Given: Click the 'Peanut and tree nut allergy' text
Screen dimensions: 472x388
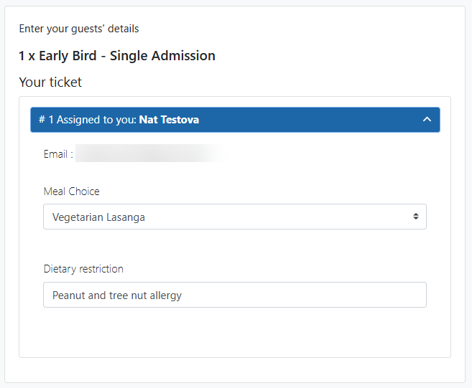Looking at the screenshot, I should click(x=116, y=295).
